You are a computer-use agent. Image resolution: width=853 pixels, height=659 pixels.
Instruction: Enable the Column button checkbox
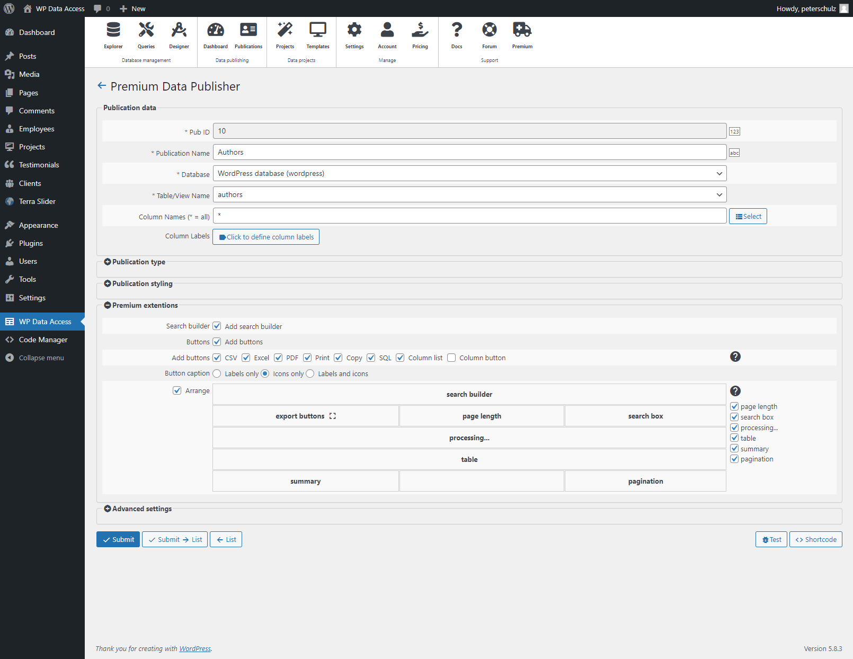click(451, 358)
